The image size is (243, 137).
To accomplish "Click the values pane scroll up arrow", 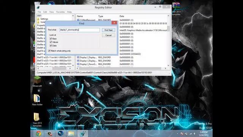I will 168,16.
